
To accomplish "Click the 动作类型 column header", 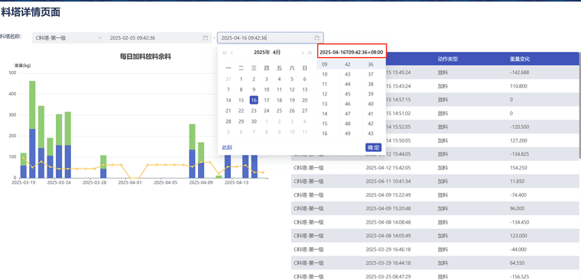I will point(448,59).
